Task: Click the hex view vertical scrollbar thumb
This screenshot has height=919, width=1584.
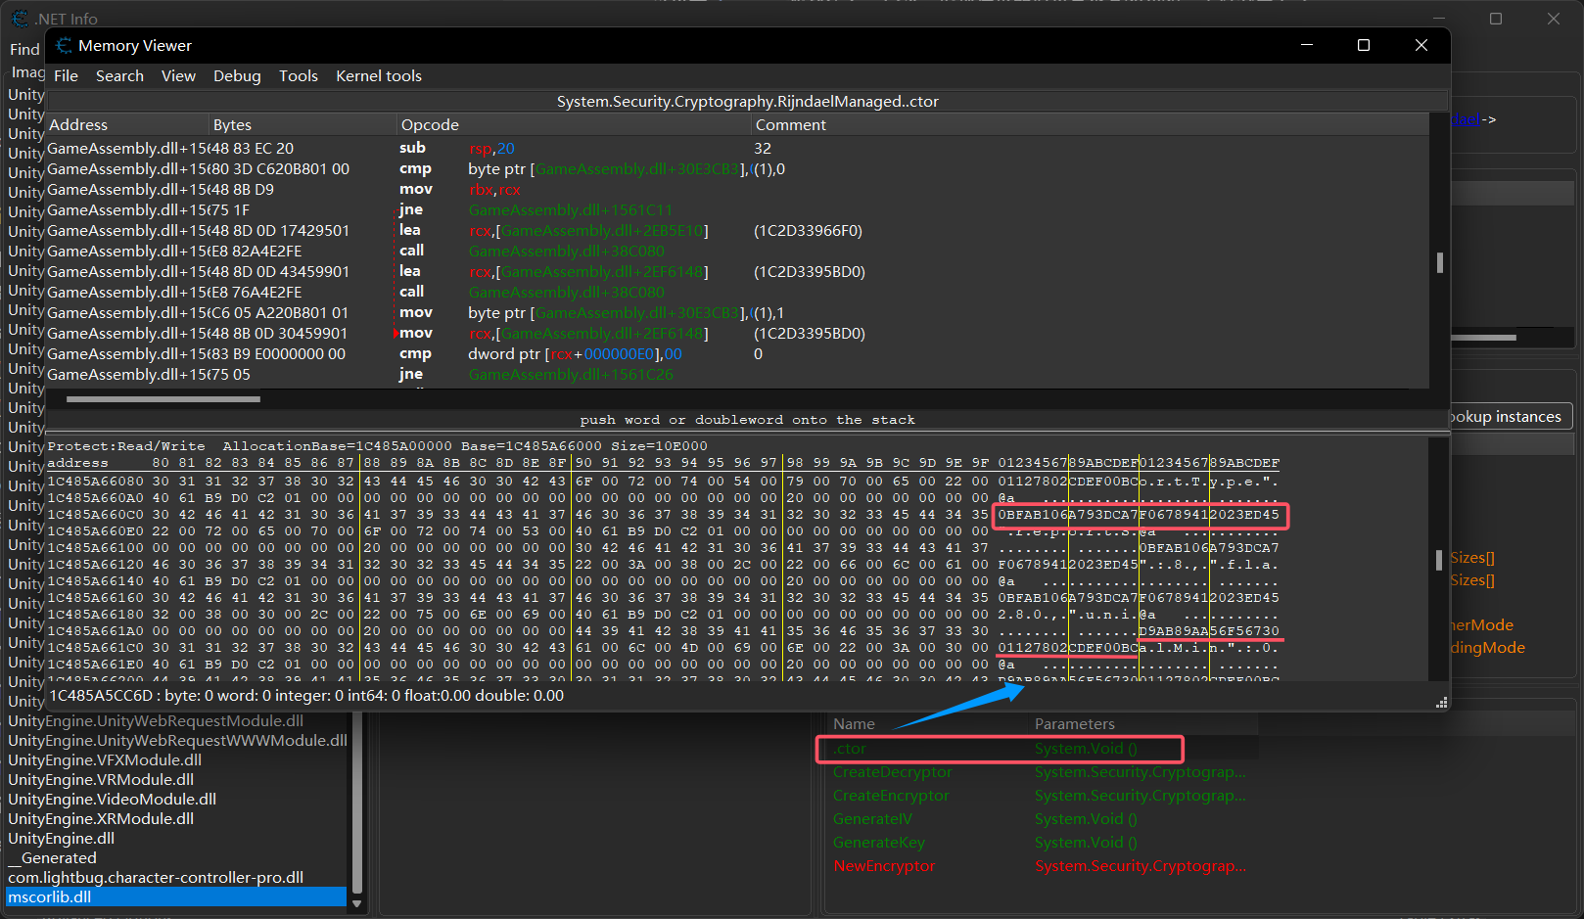Action: click(1439, 560)
